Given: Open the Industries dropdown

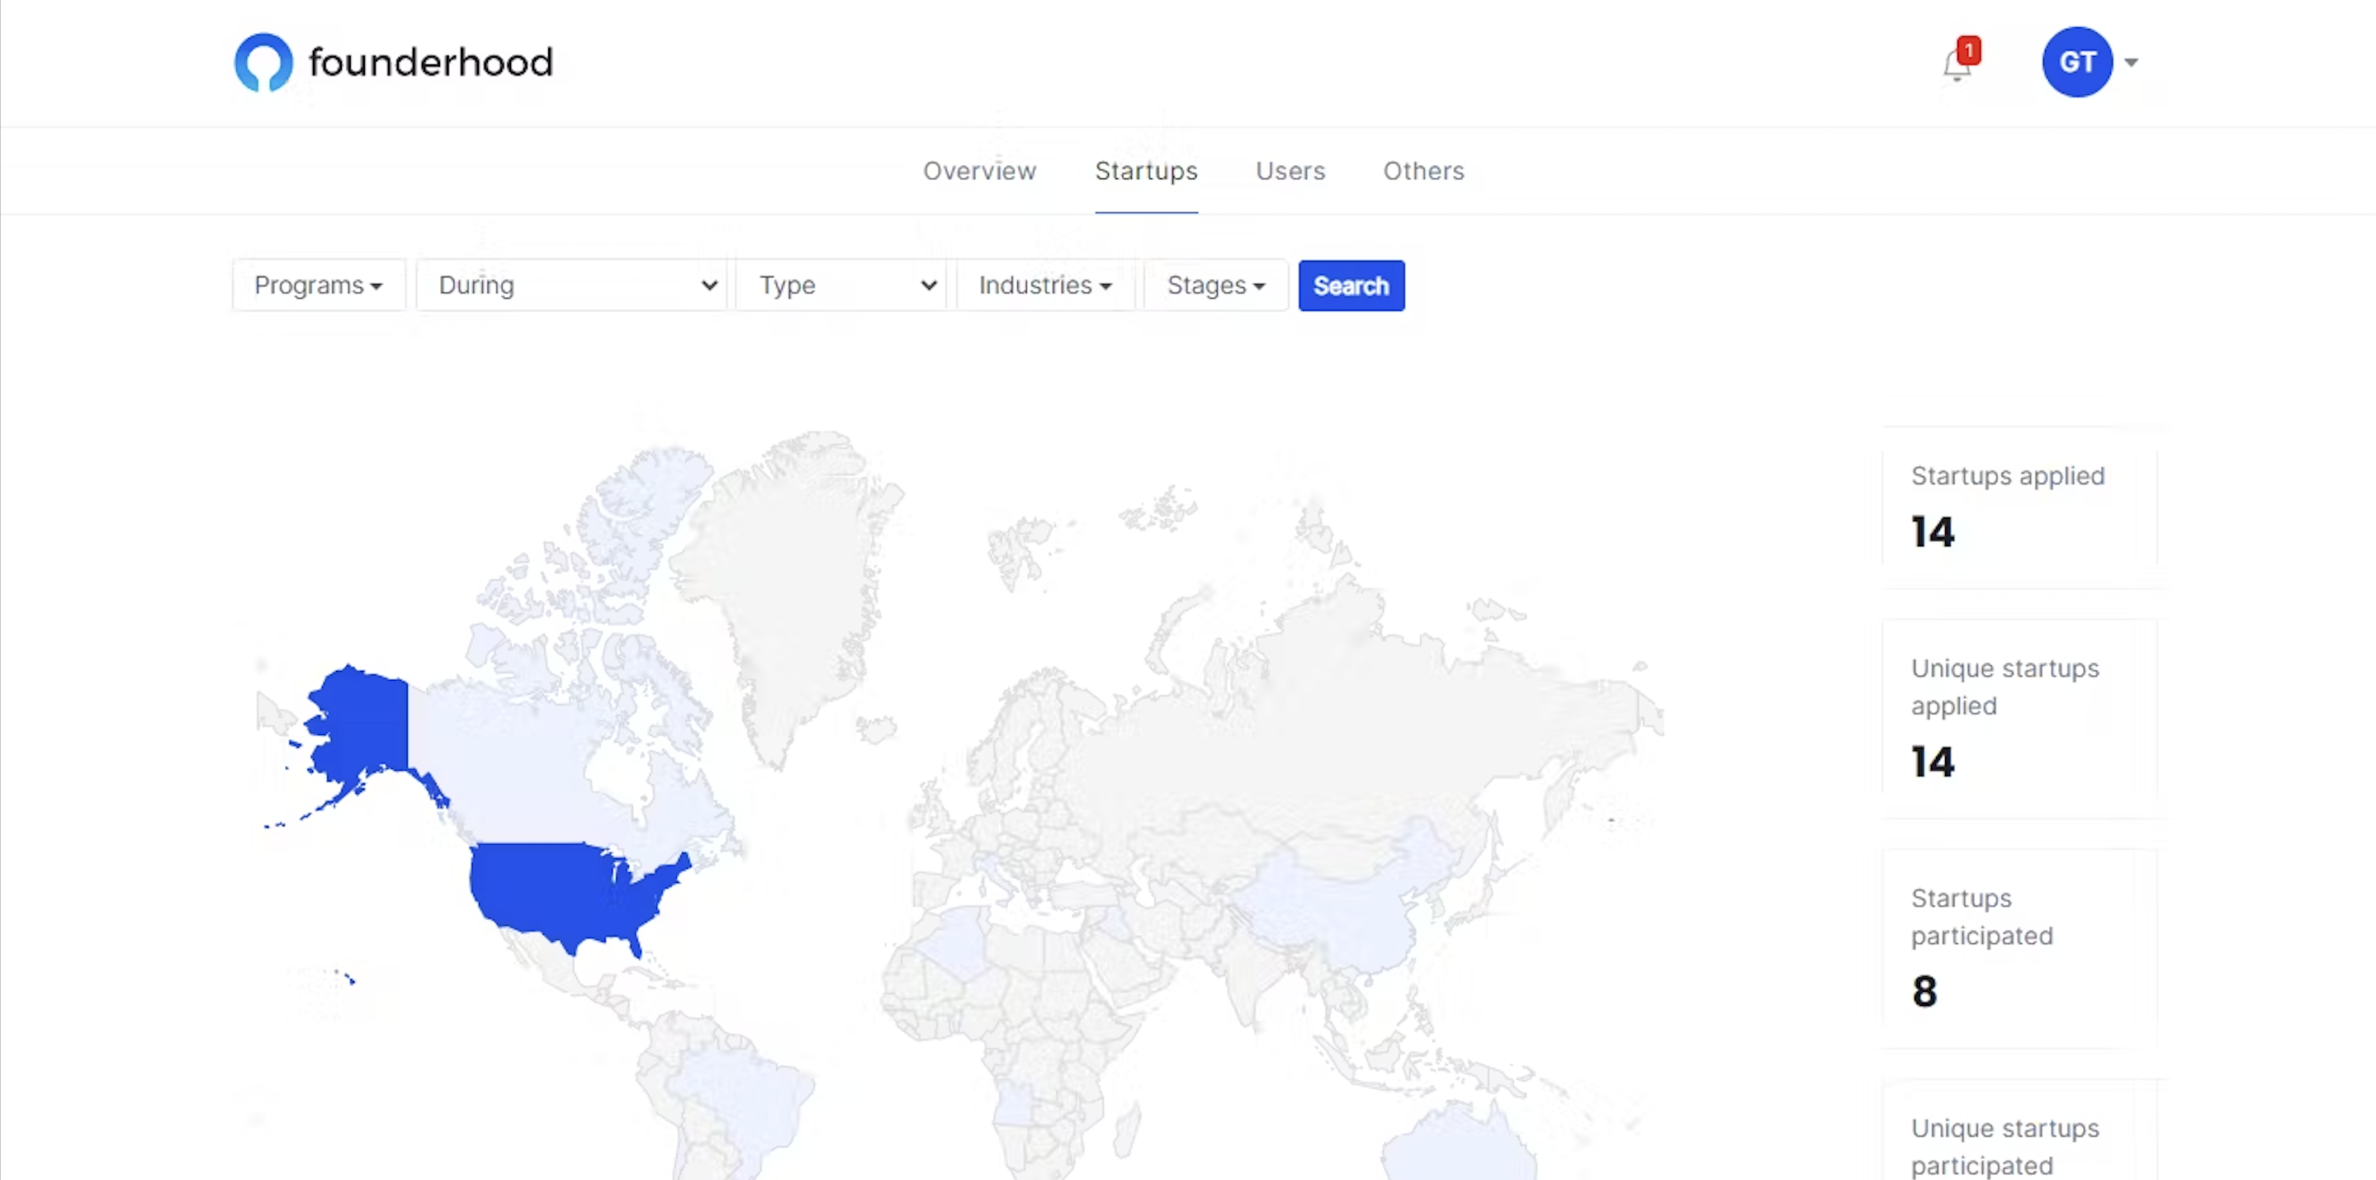Looking at the screenshot, I should click(1044, 286).
